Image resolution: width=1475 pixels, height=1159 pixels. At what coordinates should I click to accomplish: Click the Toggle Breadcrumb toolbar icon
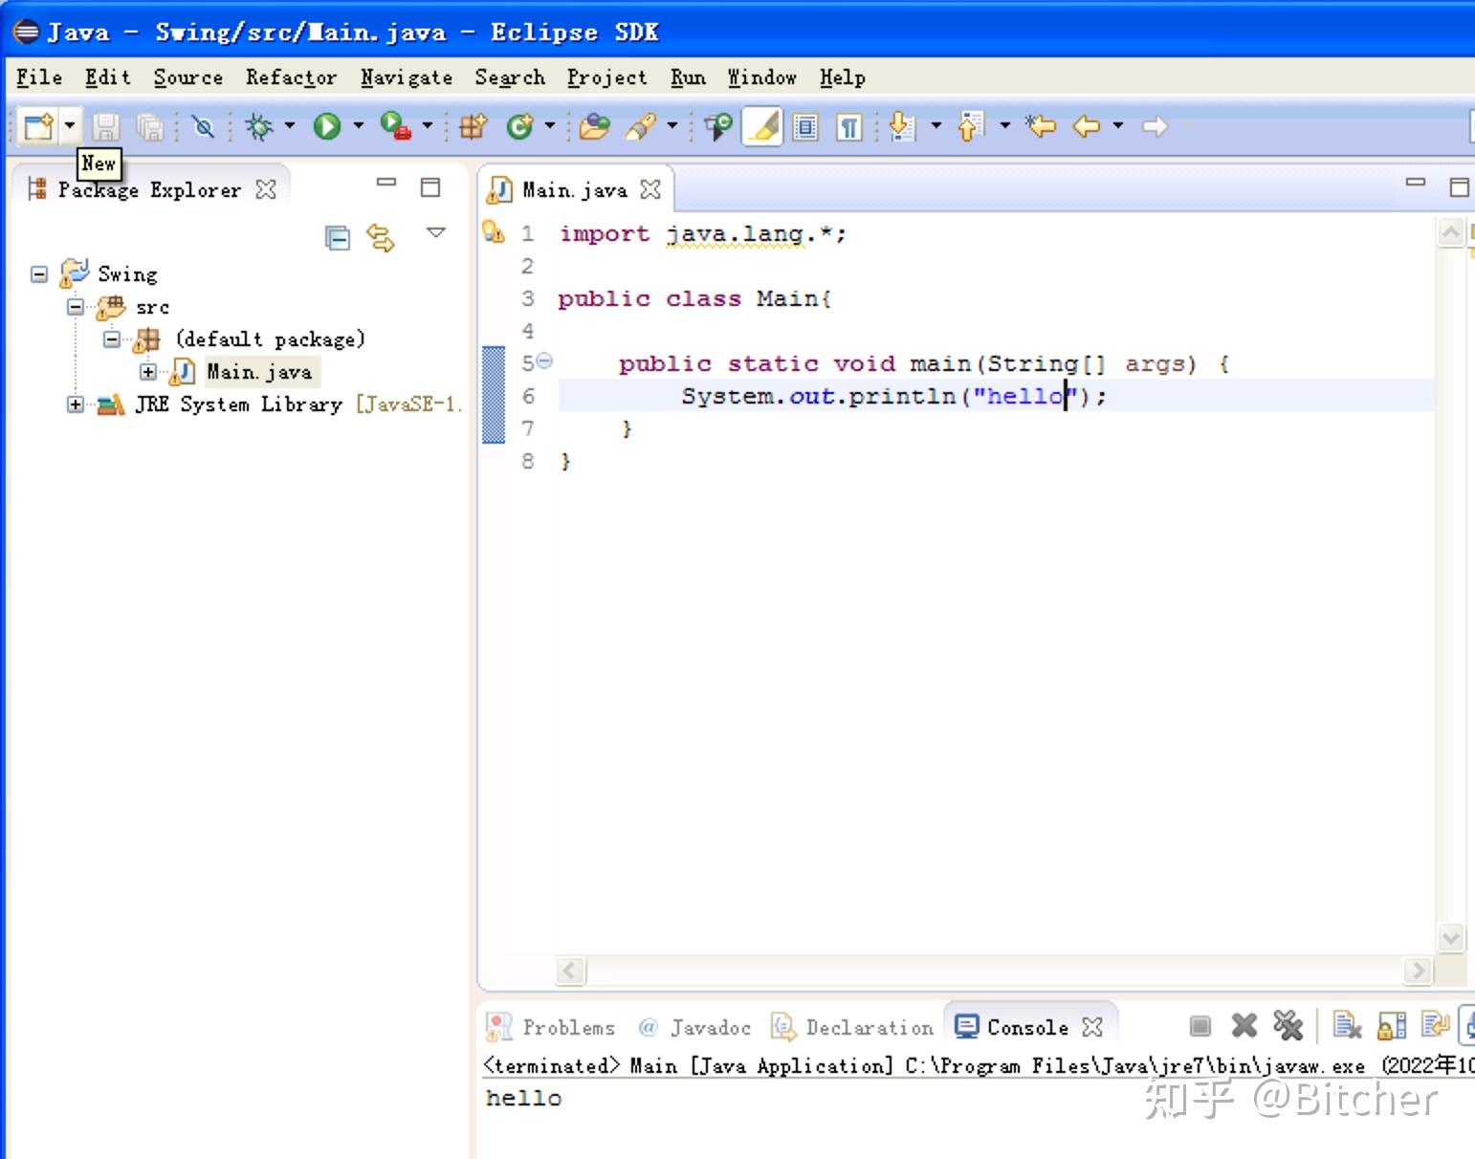pos(718,126)
